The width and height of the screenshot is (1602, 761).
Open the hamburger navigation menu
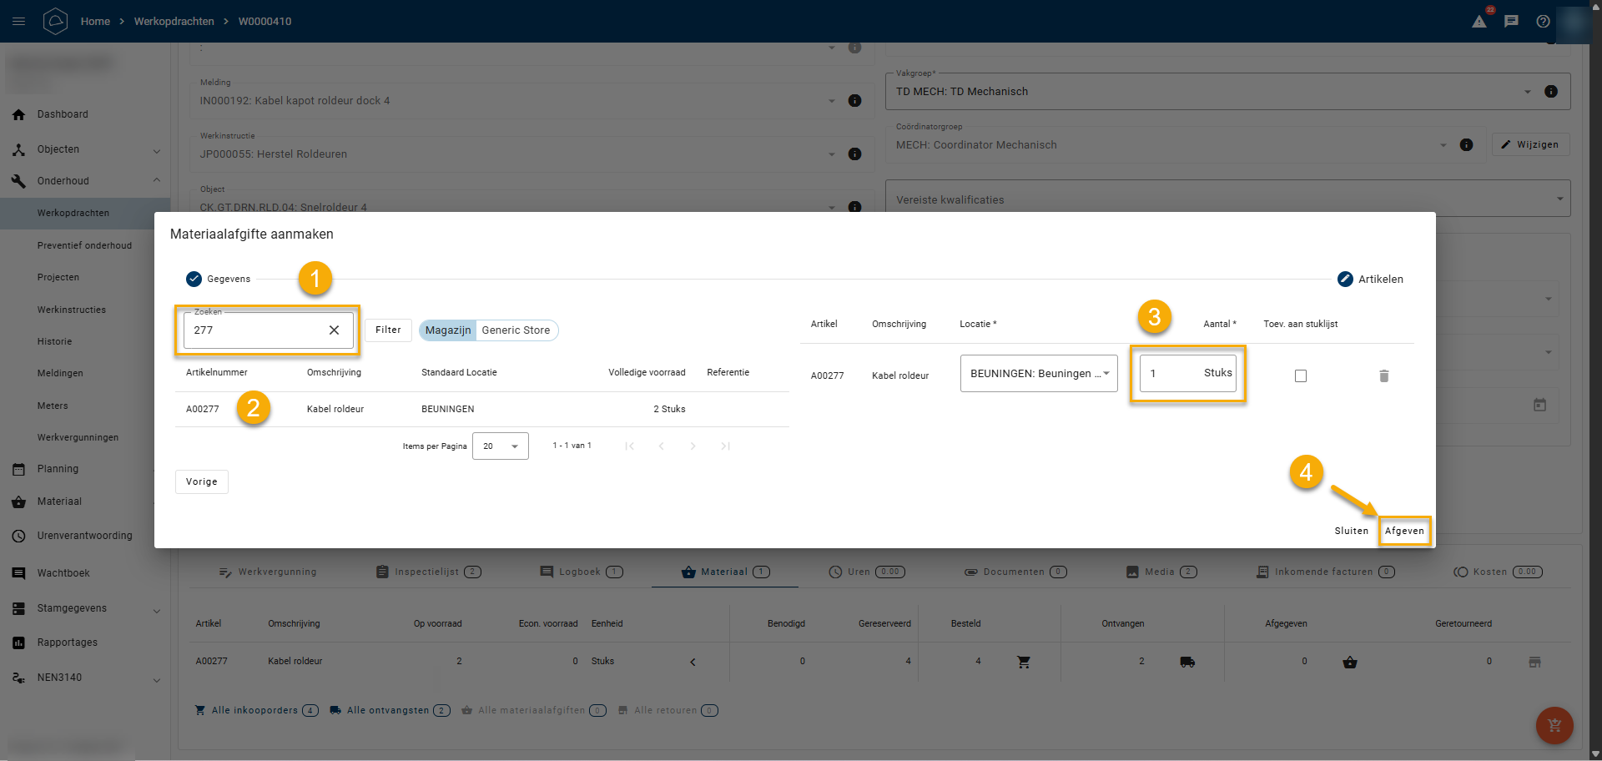pos(18,22)
